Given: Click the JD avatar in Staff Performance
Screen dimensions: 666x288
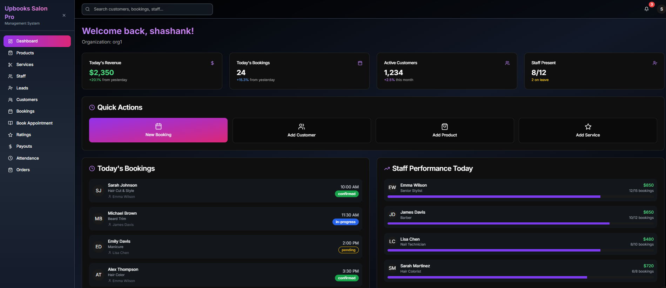Looking at the screenshot, I should (x=392, y=215).
